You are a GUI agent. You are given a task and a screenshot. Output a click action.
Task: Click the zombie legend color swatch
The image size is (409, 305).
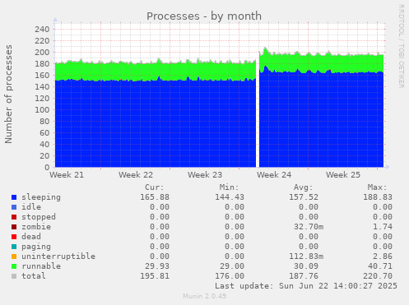pos(14,227)
